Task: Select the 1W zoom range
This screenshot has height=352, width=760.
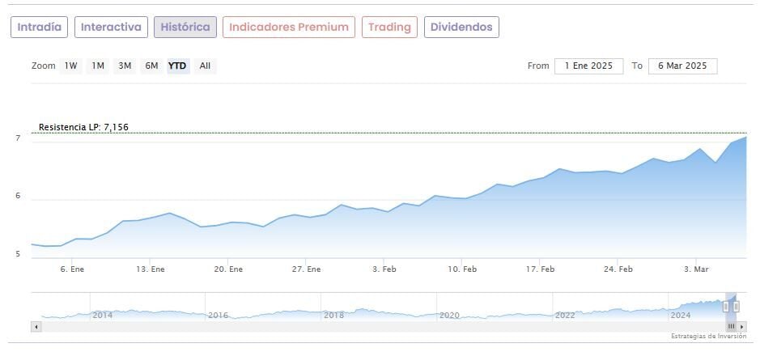Action: point(71,66)
